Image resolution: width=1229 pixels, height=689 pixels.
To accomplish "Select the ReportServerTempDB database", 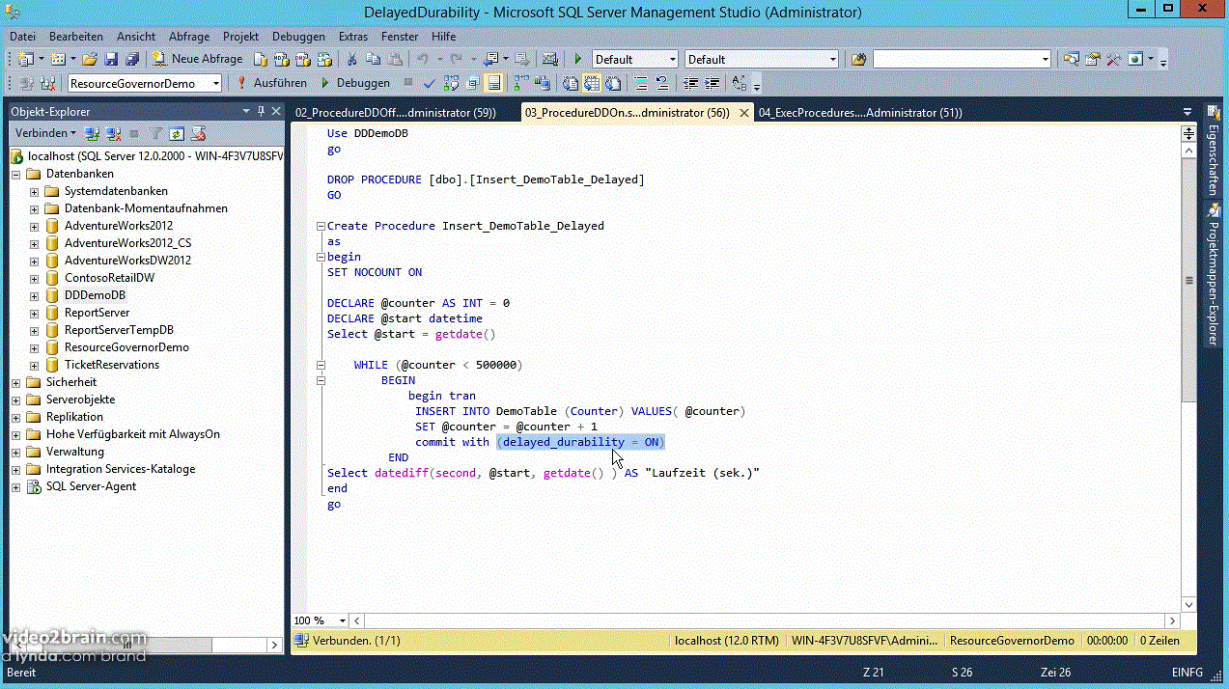I will tap(119, 330).
